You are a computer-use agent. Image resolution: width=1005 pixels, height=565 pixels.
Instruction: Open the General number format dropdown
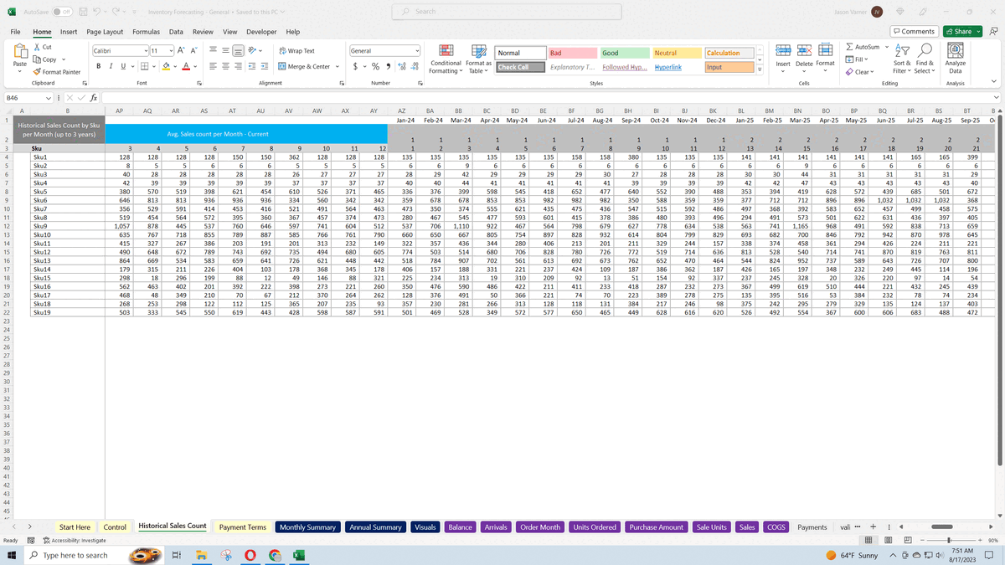(x=416, y=49)
